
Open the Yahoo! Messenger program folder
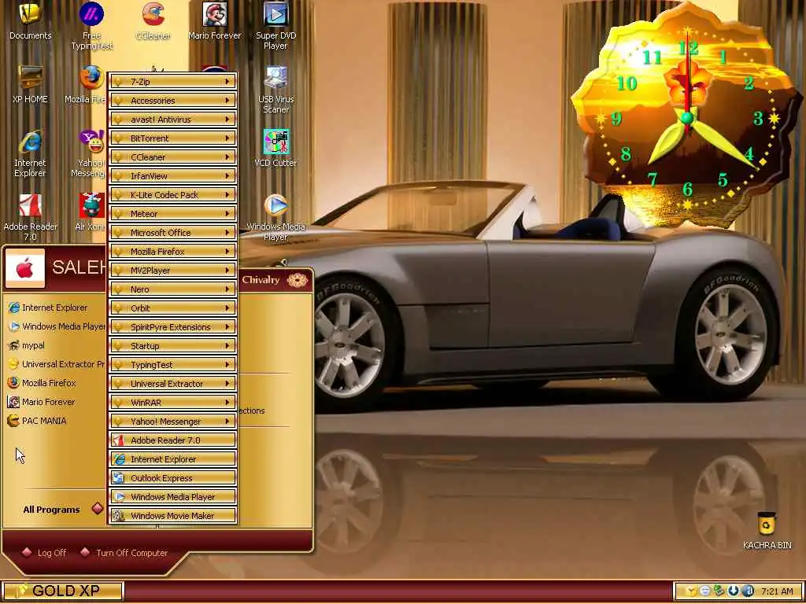(172, 422)
